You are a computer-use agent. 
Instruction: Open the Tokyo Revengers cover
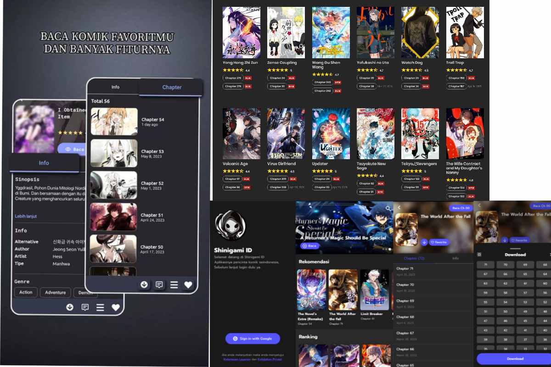420,134
